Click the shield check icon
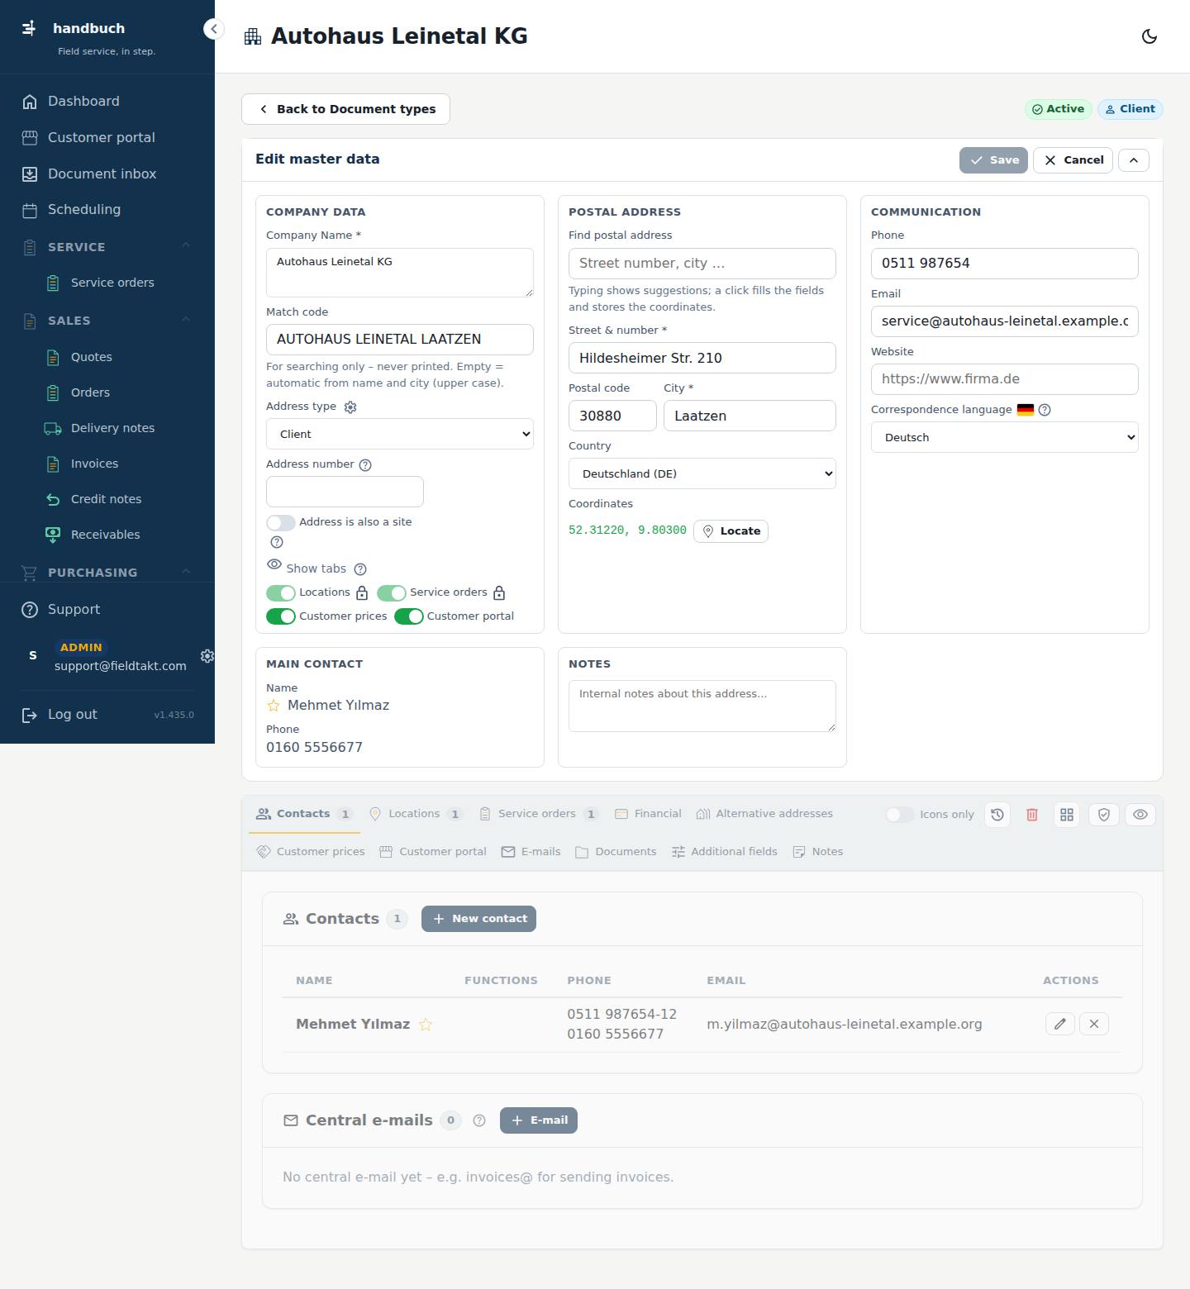Image resolution: width=1190 pixels, height=1289 pixels. pos(1103,815)
